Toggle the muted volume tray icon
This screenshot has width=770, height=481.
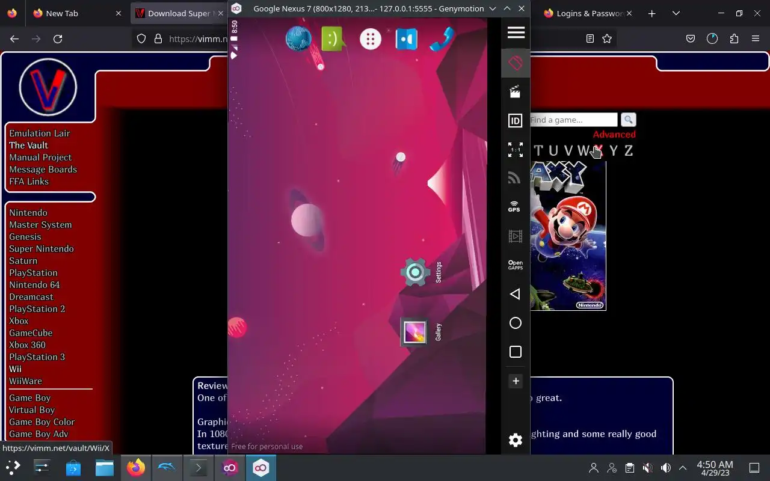[647, 468]
